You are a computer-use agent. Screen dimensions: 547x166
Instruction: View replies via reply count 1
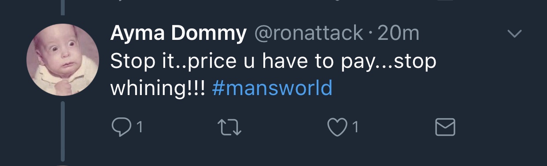click(x=139, y=127)
